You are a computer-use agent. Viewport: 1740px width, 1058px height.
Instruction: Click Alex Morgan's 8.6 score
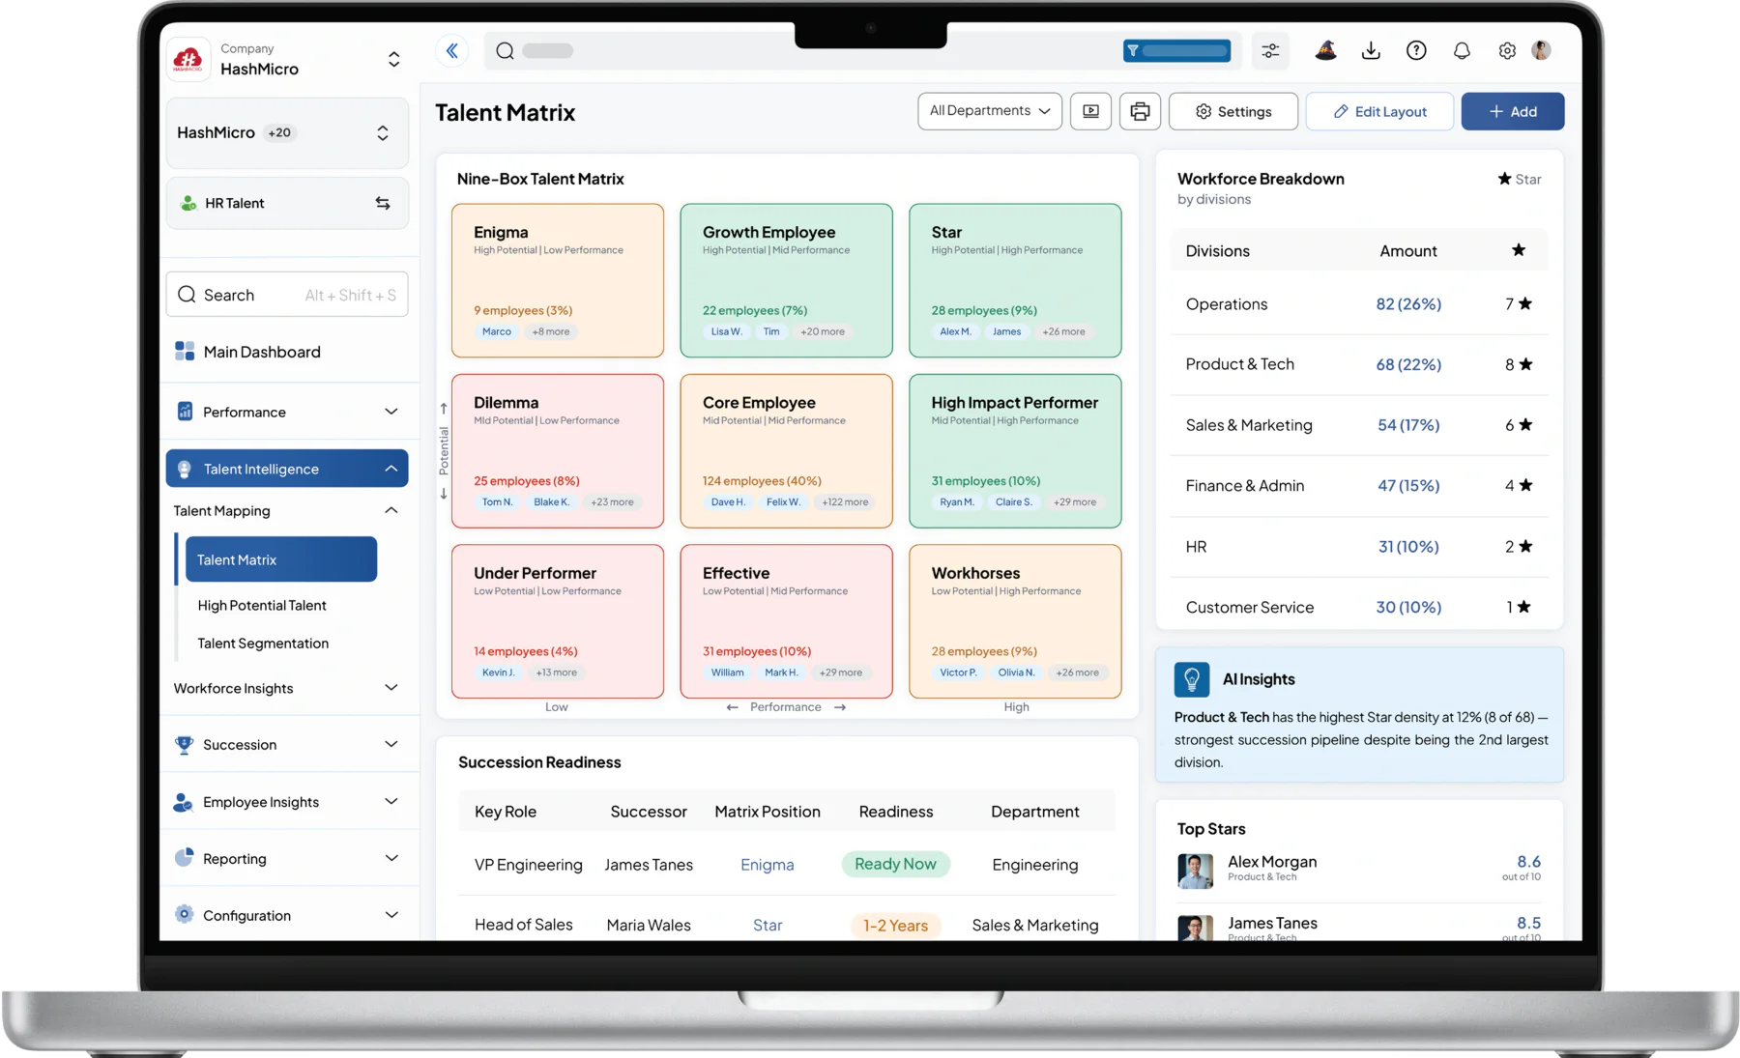coord(1528,862)
